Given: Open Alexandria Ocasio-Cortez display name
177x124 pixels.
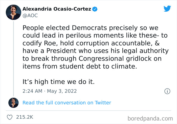Looking at the screenshot, I should click(57, 9).
